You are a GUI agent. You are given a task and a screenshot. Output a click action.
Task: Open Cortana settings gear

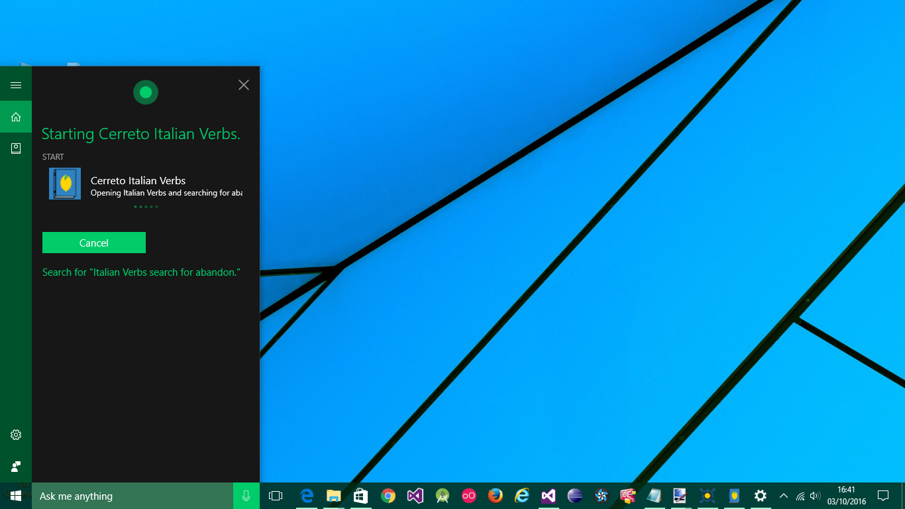pyautogui.click(x=16, y=435)
